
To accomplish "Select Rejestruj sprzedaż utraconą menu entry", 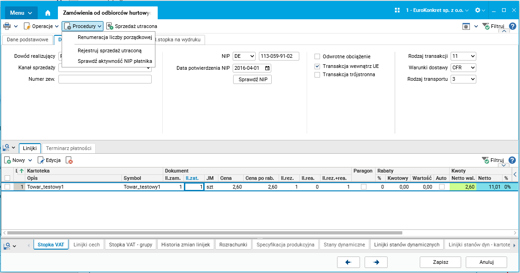I will tap(109, 50).
